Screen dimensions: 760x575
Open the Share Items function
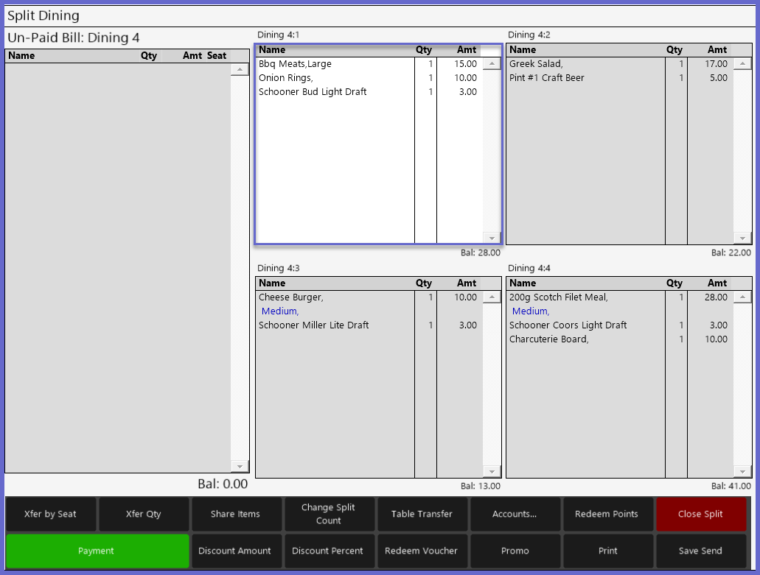click(235, 514)
